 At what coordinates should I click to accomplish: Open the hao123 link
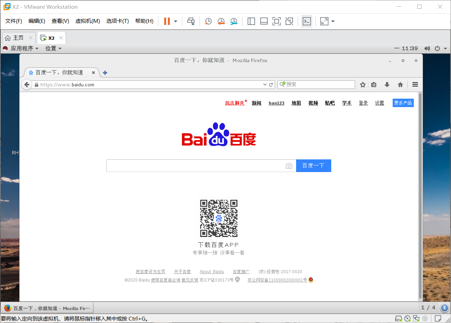[x=276, y=103]
